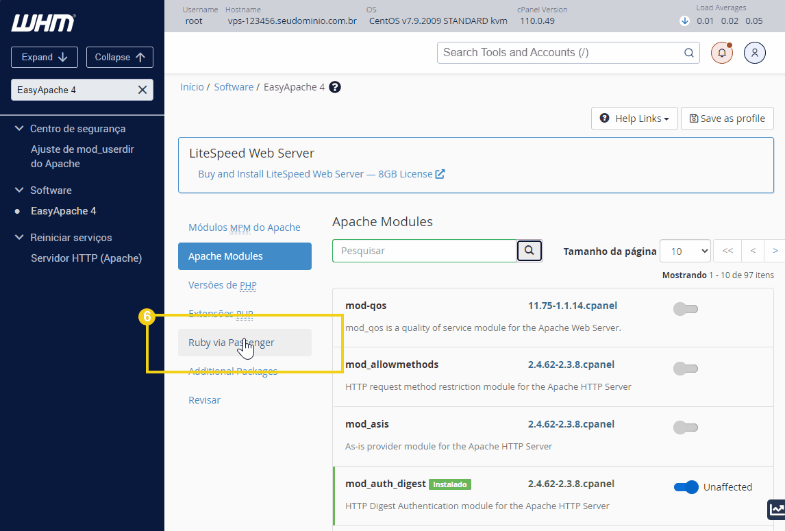
Task: Click the cPanel version 110.0.49
Action: click(x=537, y=21)
